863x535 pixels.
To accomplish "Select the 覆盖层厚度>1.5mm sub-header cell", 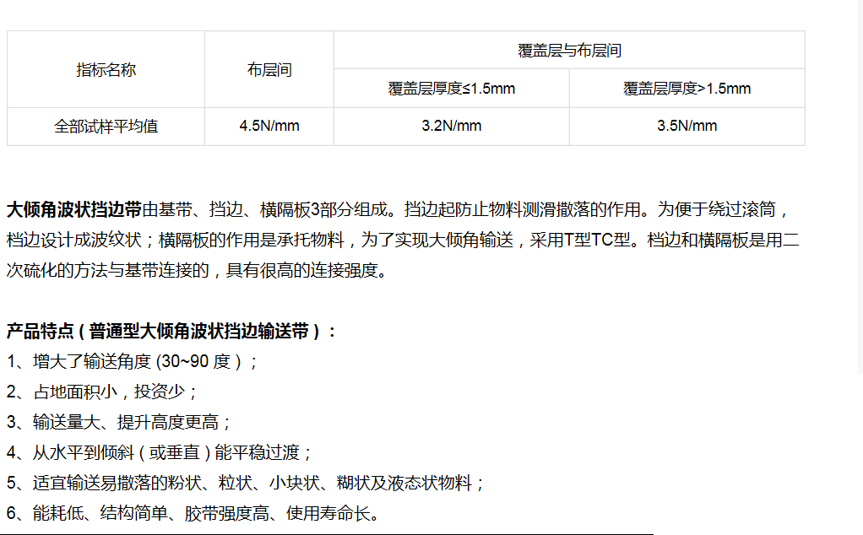I will click(x=687, y=89).
